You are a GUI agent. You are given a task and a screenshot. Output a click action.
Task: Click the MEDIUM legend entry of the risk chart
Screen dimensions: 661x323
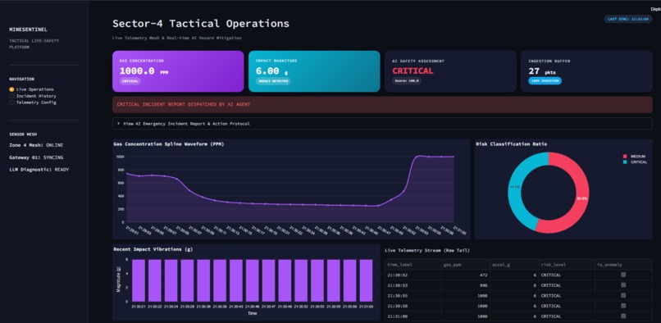tap(634, 157)
